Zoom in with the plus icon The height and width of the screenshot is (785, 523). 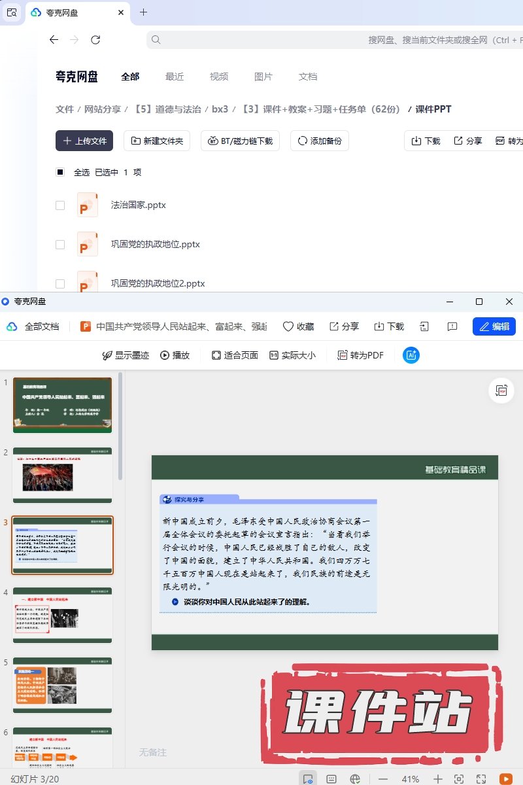(438, 779)
